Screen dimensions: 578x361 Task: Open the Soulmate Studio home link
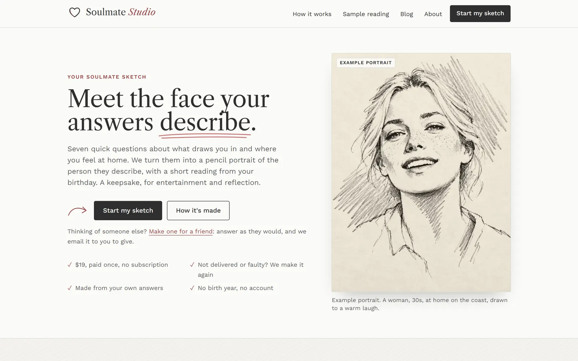[112, 12]
